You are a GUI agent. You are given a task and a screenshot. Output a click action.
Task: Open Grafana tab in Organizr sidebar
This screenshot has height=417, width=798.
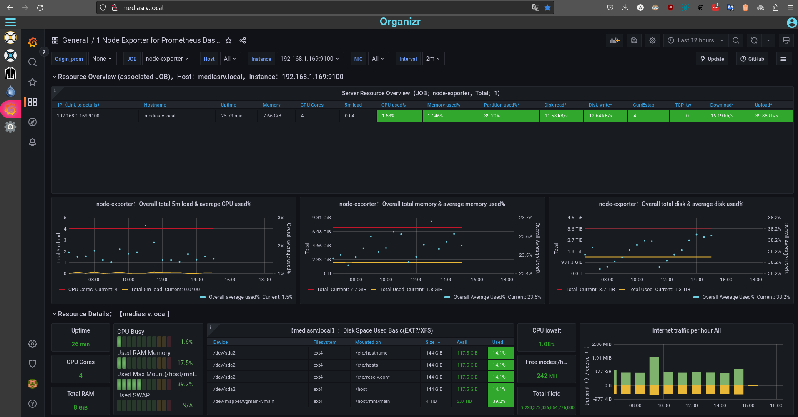tap(10, 109)
